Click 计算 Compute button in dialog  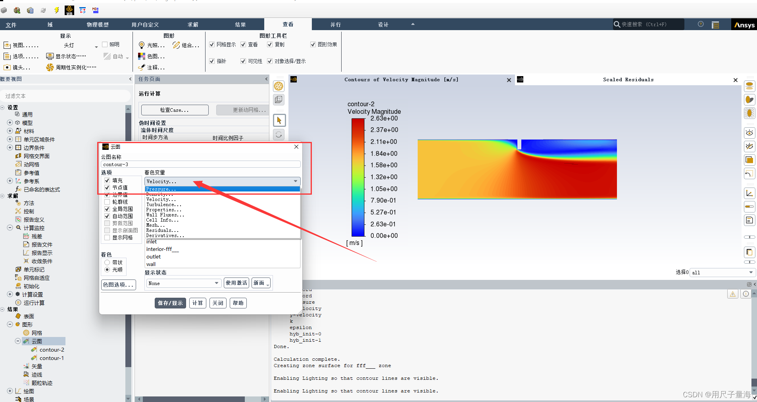click(198, 303)
